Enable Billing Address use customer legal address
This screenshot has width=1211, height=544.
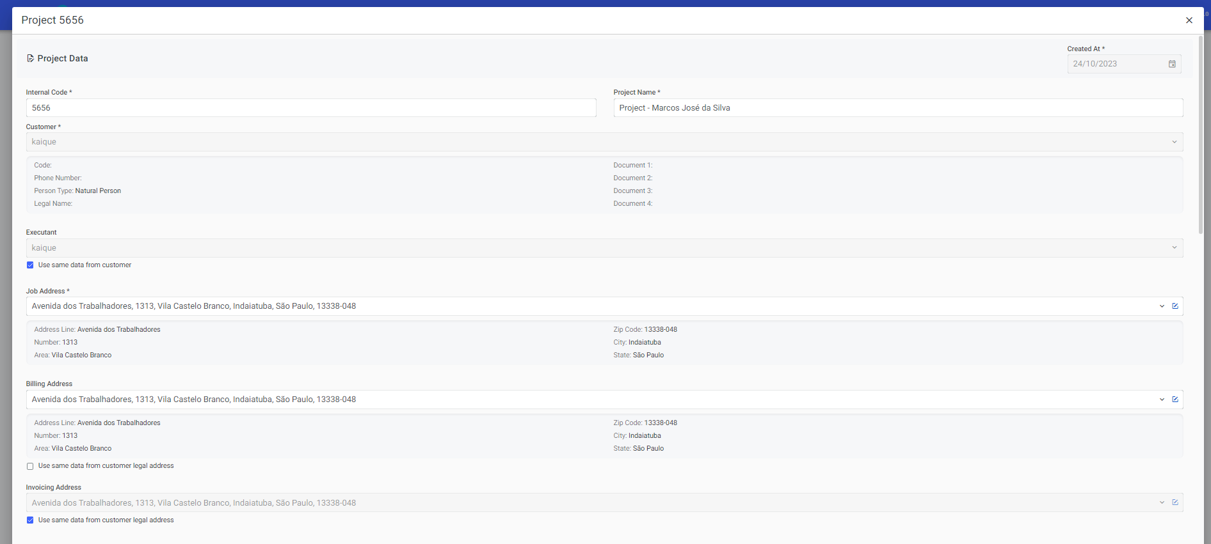tap(30, 466)
